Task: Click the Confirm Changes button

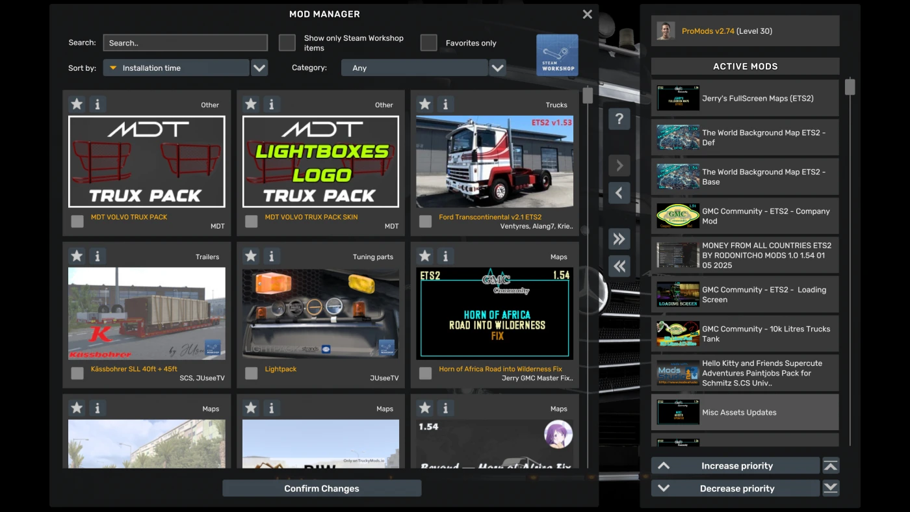Action: point(321,488)
